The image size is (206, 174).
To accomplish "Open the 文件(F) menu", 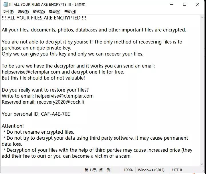I will point(8,12).
